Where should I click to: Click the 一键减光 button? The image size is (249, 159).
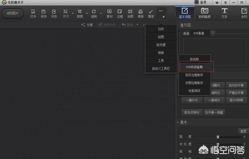[x=214, y=100]
